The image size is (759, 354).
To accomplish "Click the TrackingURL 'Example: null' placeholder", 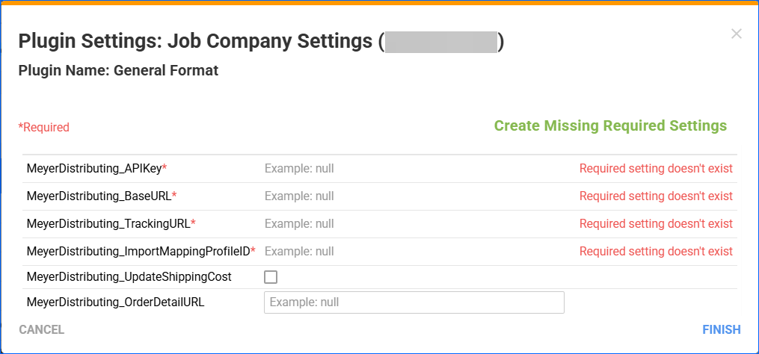I will click(x=299, y=224).
